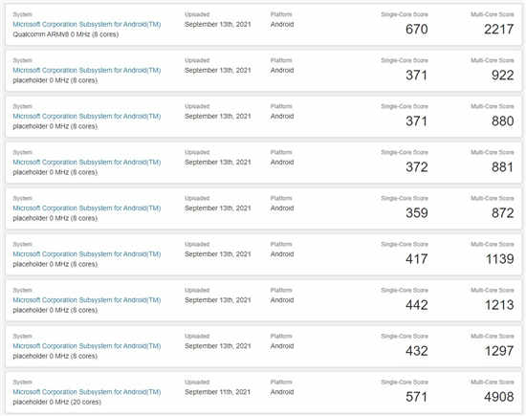The width and height of the screenshot is (526, 416).
Task: Click the Qualcomm ARMv8 processor text
Action: click(66, 34)
